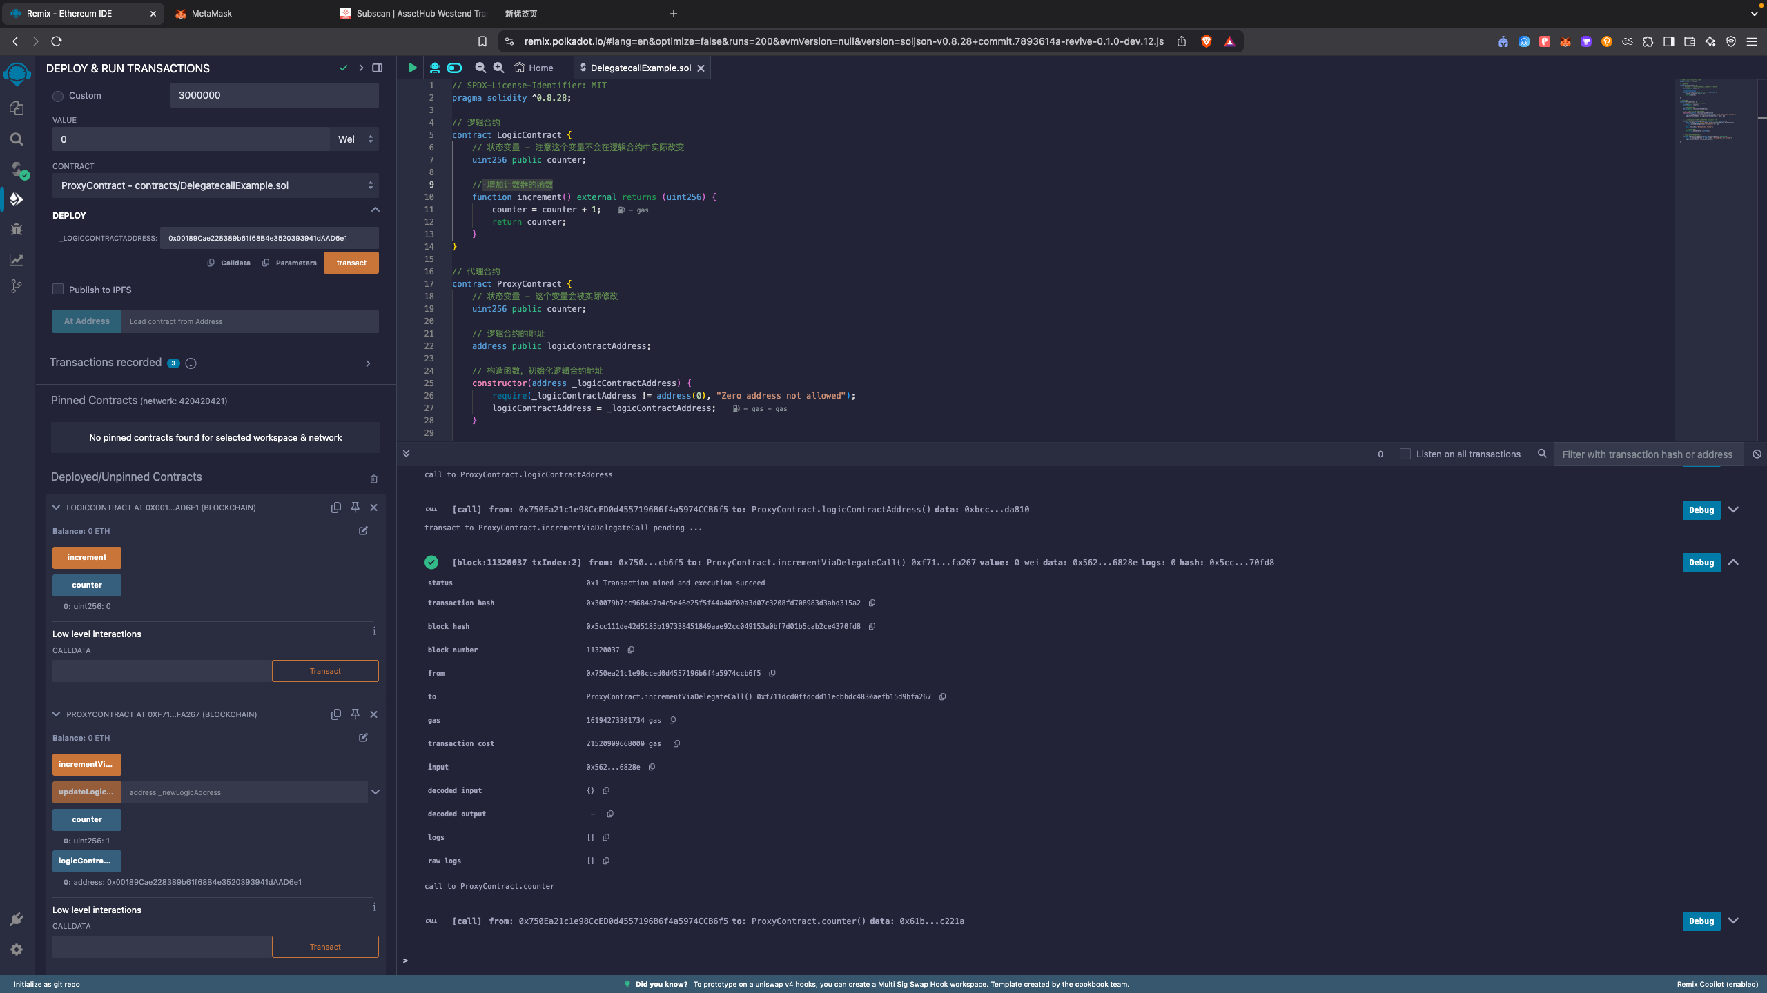Edit LogicContract balance pencil icon
This screenshot has width=1767, height=993.
pyautogui.click(x=363, y=530)
